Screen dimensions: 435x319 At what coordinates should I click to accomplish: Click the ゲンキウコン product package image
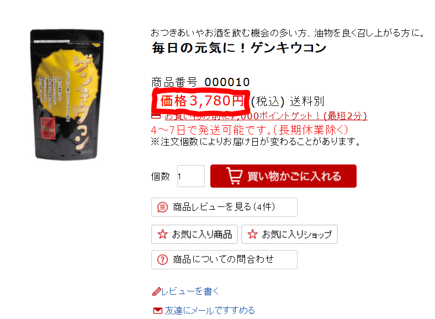coord(67,94)
